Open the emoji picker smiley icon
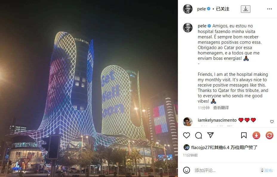277x177 pixels. pos(186,170)
